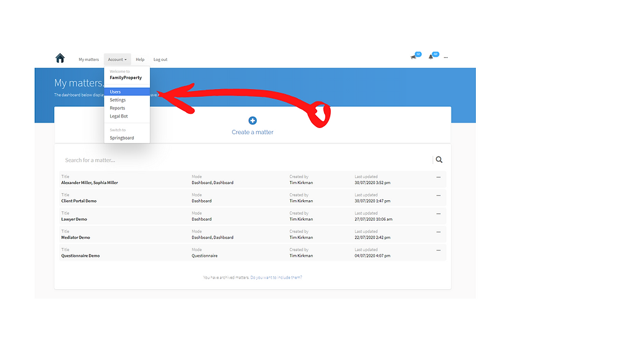The height and width of the screenshot is (350, 622).
Task: Open the Alexander Miller, Sophia Miller matter
Action: 89,183
